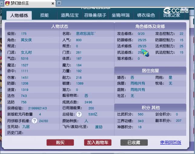The width and height of the screenshot is (195, 154).
Task: Open a new browser tab with plus button
Action: pyautogui.click(x=59, y=3)
